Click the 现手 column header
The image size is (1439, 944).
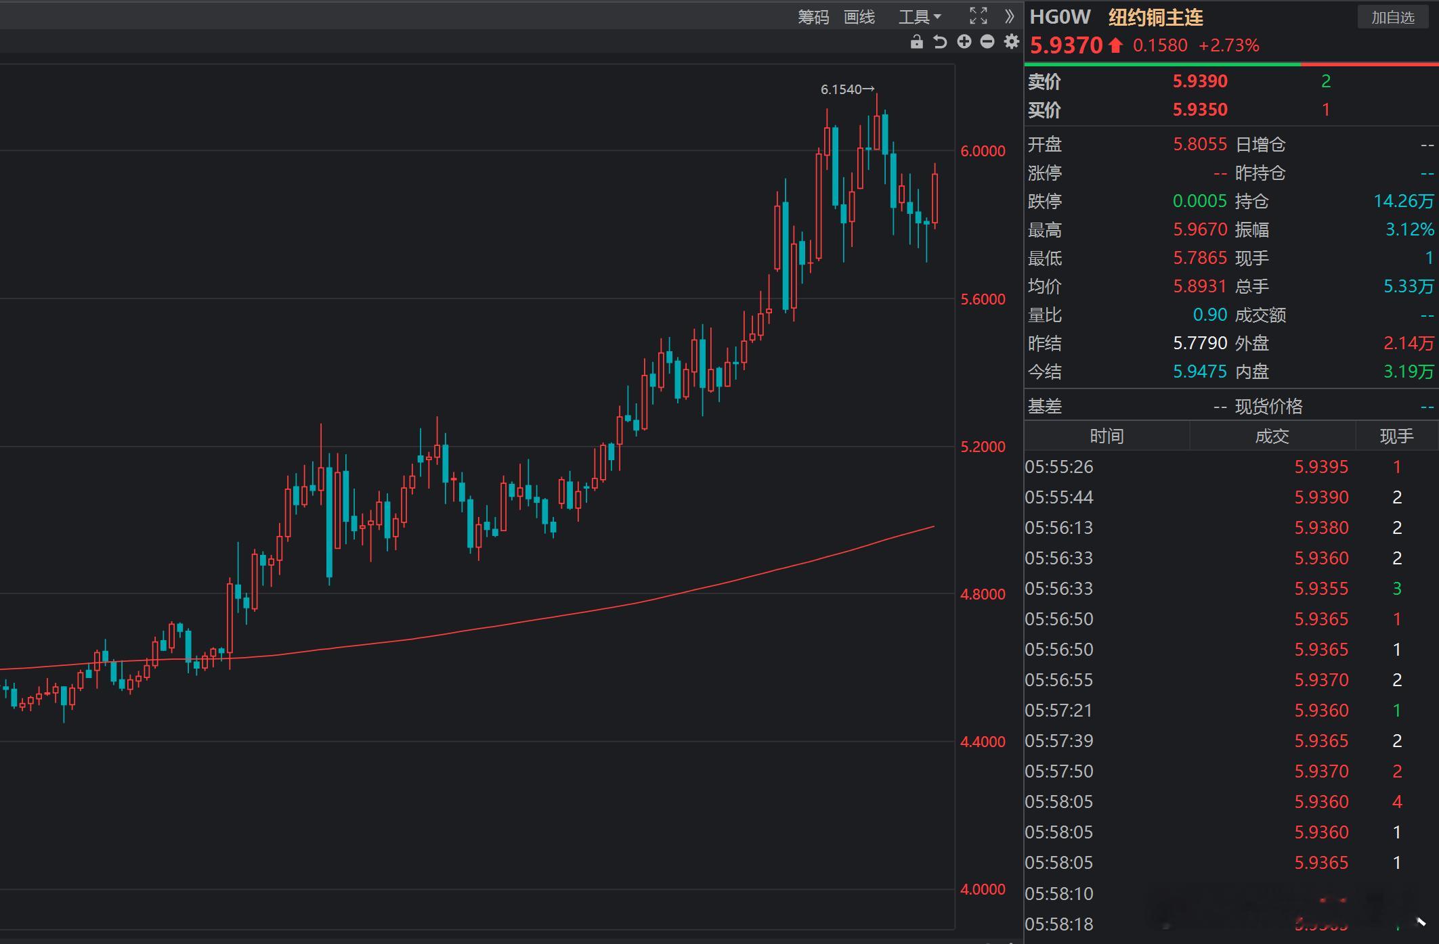(1396, 436)
